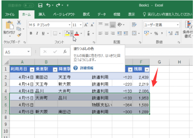Click the tell-me search box with lightbulb
This screenshot has height=138, width=194.
click(x=167, y=14)
